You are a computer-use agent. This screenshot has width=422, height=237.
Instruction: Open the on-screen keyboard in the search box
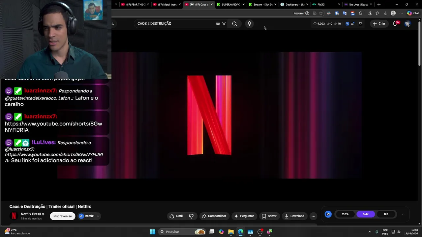pos(218,24)
